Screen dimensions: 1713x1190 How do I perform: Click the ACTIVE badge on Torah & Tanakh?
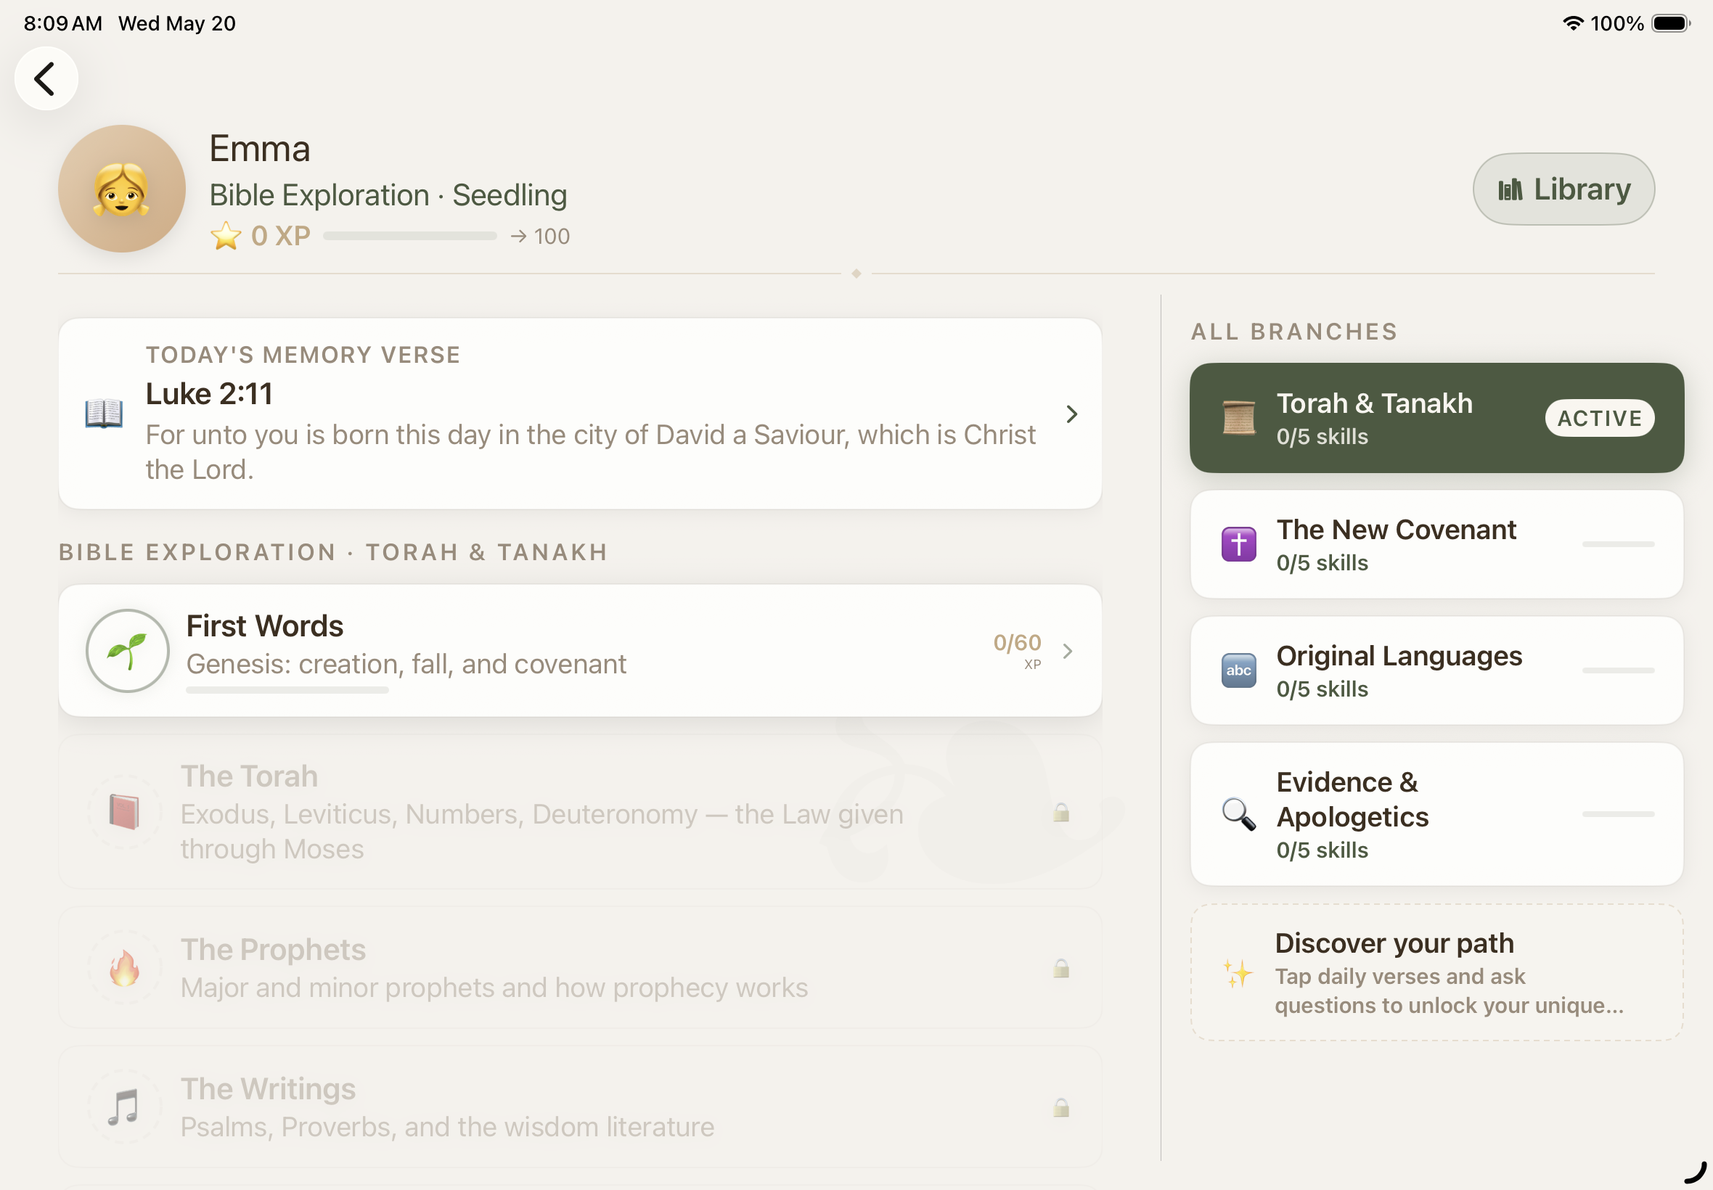[1600, 418]
